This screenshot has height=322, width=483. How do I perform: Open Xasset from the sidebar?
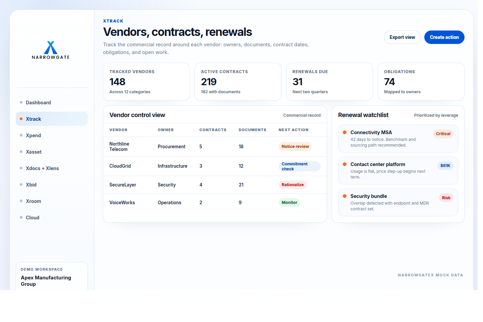click(52, 152)
